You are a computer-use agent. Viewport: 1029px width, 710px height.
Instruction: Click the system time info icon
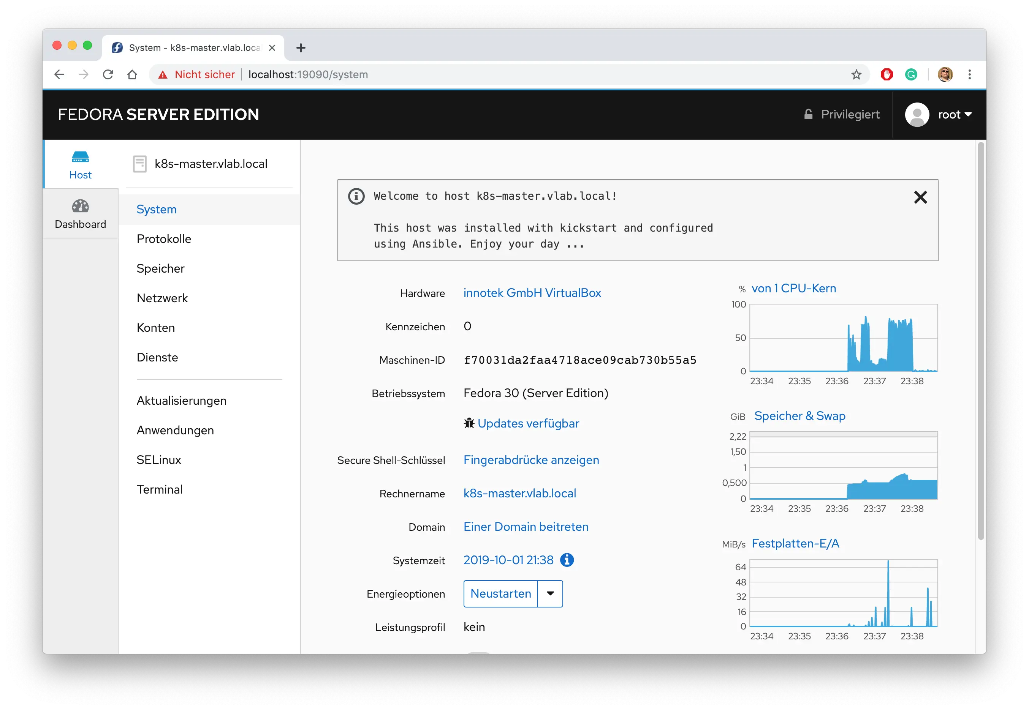(567, 560)
